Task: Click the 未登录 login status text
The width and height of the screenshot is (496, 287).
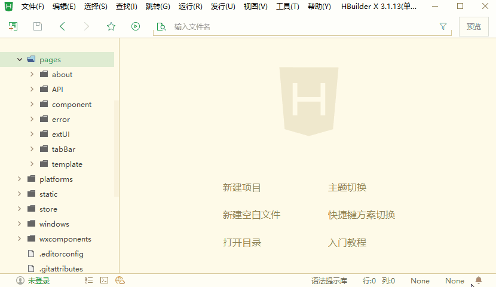Action: [x=39, y=280]
